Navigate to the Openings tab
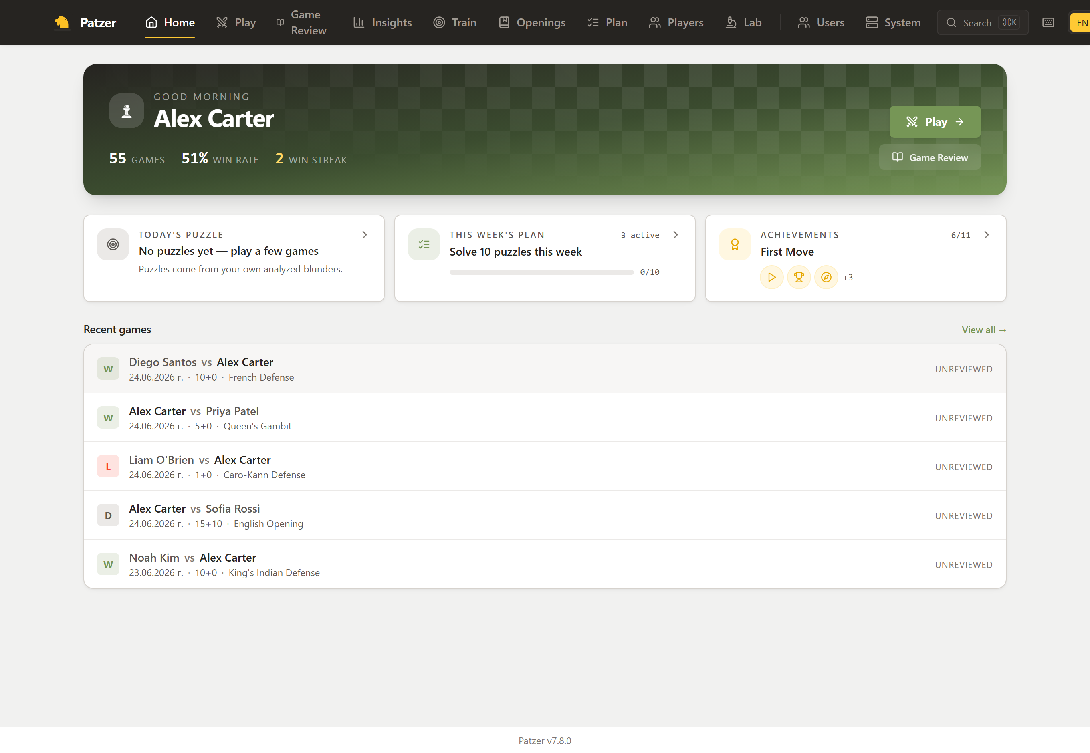 pyautogui.click(x=532, y=22)
